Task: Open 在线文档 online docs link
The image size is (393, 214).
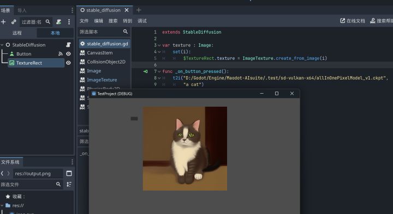Action: pyautogui.click(x=353, y=21)
